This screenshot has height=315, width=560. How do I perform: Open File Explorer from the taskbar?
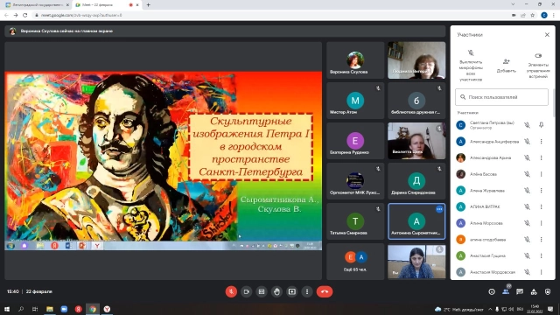(x=50, y=309)
